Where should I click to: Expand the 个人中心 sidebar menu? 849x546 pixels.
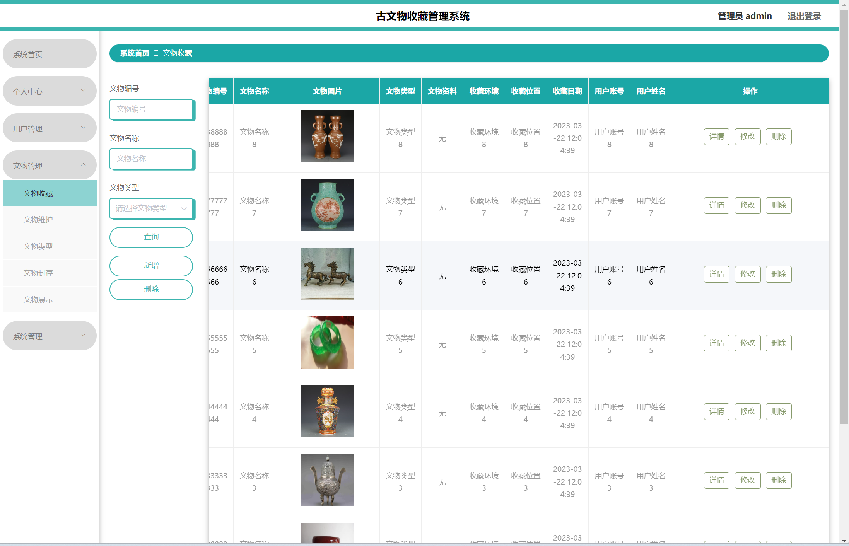coord(50,91)
